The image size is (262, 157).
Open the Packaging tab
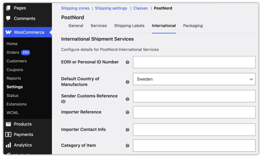tap(193, 26)
